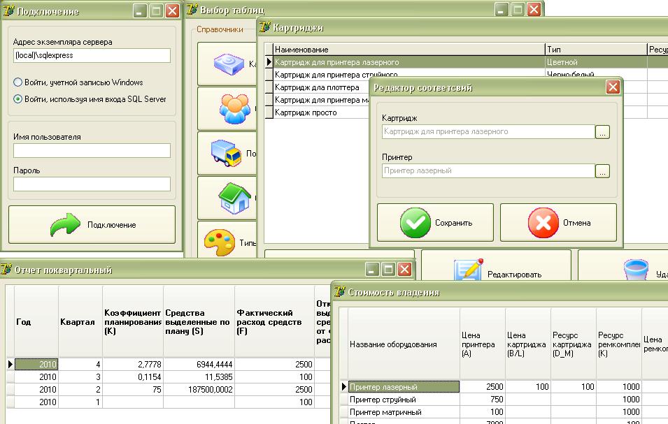Viewport: 668px width, 424px height.
Task: Click the Пароль input field
Action: tap(92, 184)
